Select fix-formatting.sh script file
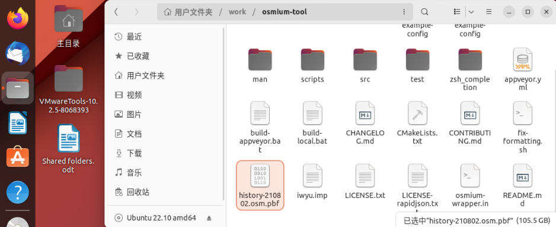This screenshot has height=227, width=556. (523, 127)
